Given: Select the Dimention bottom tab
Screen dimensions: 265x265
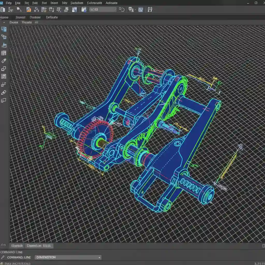Looking at the screenshot, I should click(x=39, y=246).
